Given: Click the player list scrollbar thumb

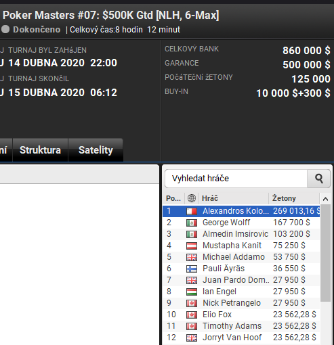Looking at the screenshot, I should (x=325, y=253).
